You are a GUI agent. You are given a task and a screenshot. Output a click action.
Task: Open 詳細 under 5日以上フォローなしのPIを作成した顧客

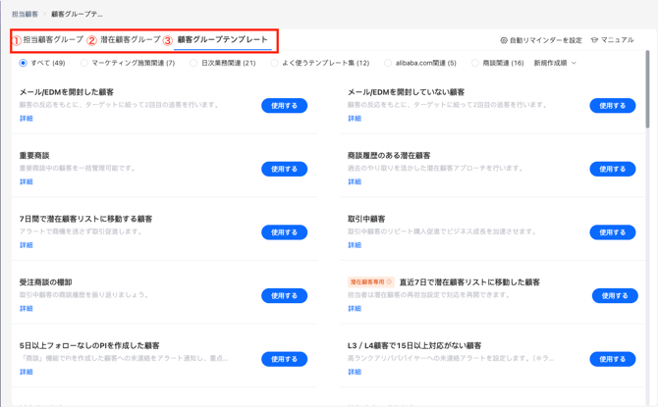tap(26, 372)
